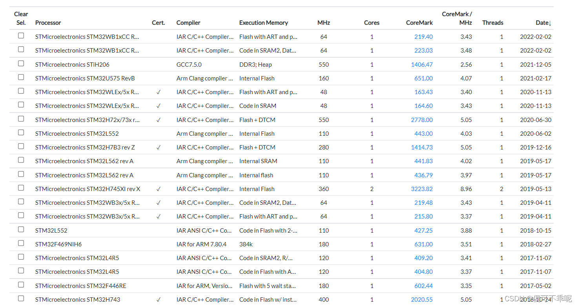This screenshot has width=578, height=306.
Task: Click the STM32F469NIH6 processor name
Action: click(x=58, y=244)
